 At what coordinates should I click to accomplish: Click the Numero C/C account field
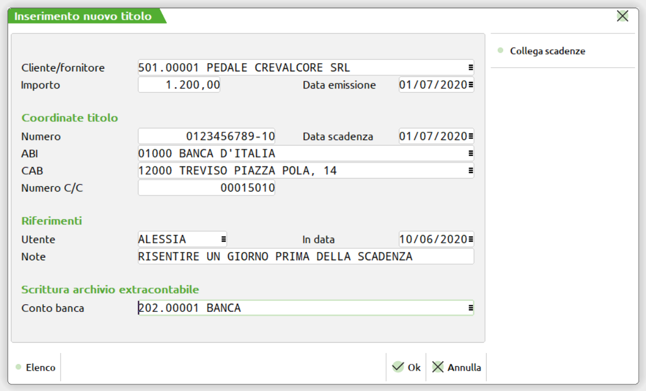207,188
